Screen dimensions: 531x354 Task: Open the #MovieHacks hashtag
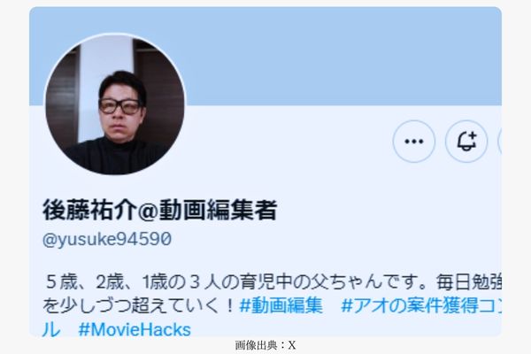135,329
